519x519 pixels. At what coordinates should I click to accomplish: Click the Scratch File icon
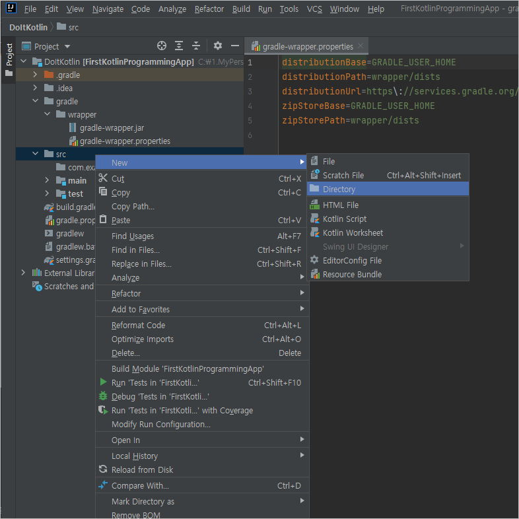315,174
